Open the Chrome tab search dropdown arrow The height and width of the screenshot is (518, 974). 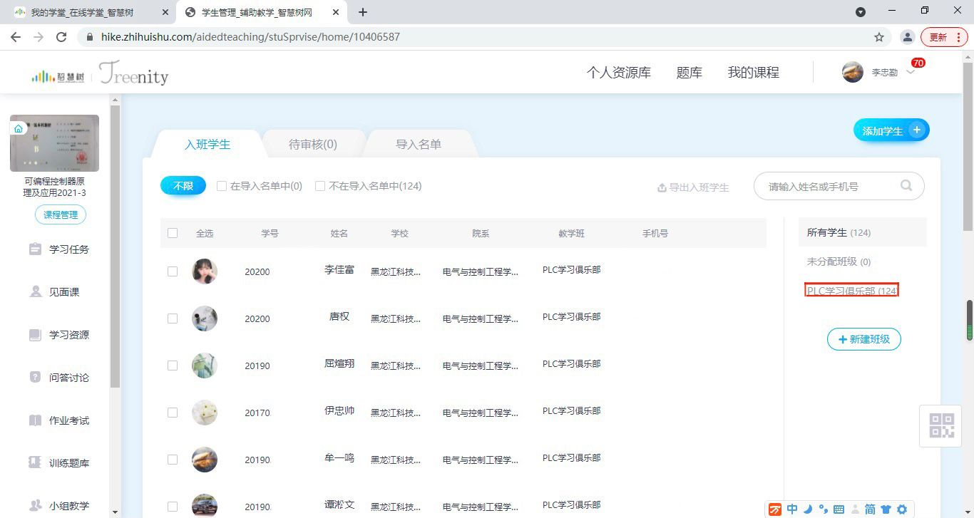[x=861, y=12]
